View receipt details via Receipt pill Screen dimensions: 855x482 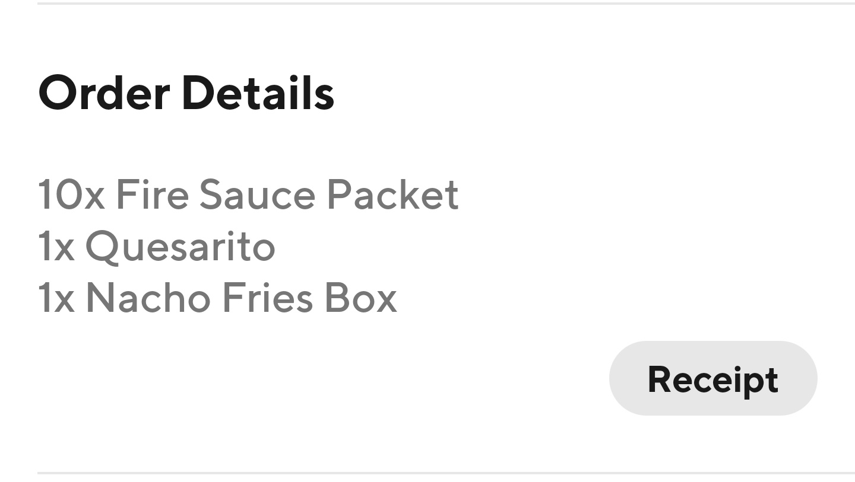[712, 378]
